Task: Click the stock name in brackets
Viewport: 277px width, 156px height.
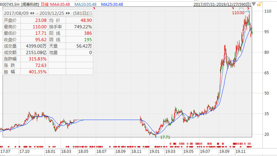Action: click(30, 4)
